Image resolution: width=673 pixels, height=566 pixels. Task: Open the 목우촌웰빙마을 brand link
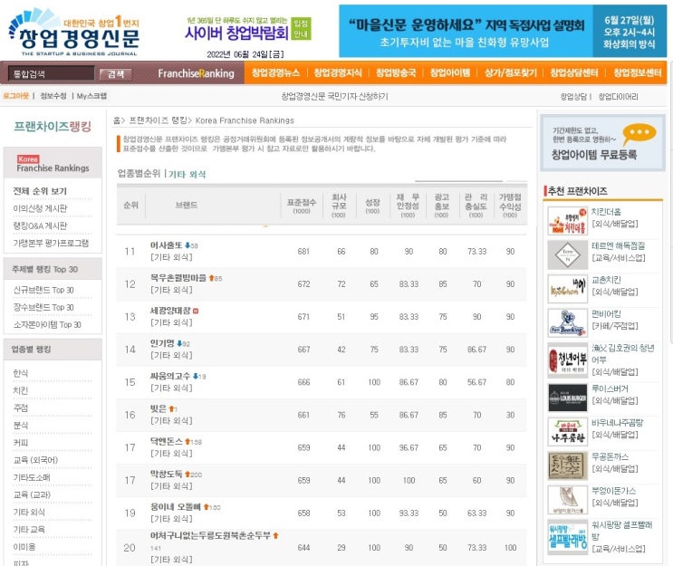pos(178,278)
